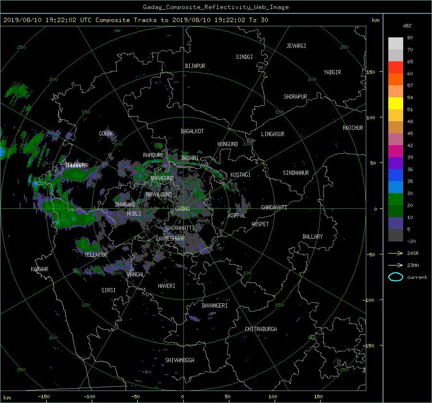The height and width of the screenshot is (403, 432).
Task: Click the KOPPAL city label
Action: (x=237, y=216)
